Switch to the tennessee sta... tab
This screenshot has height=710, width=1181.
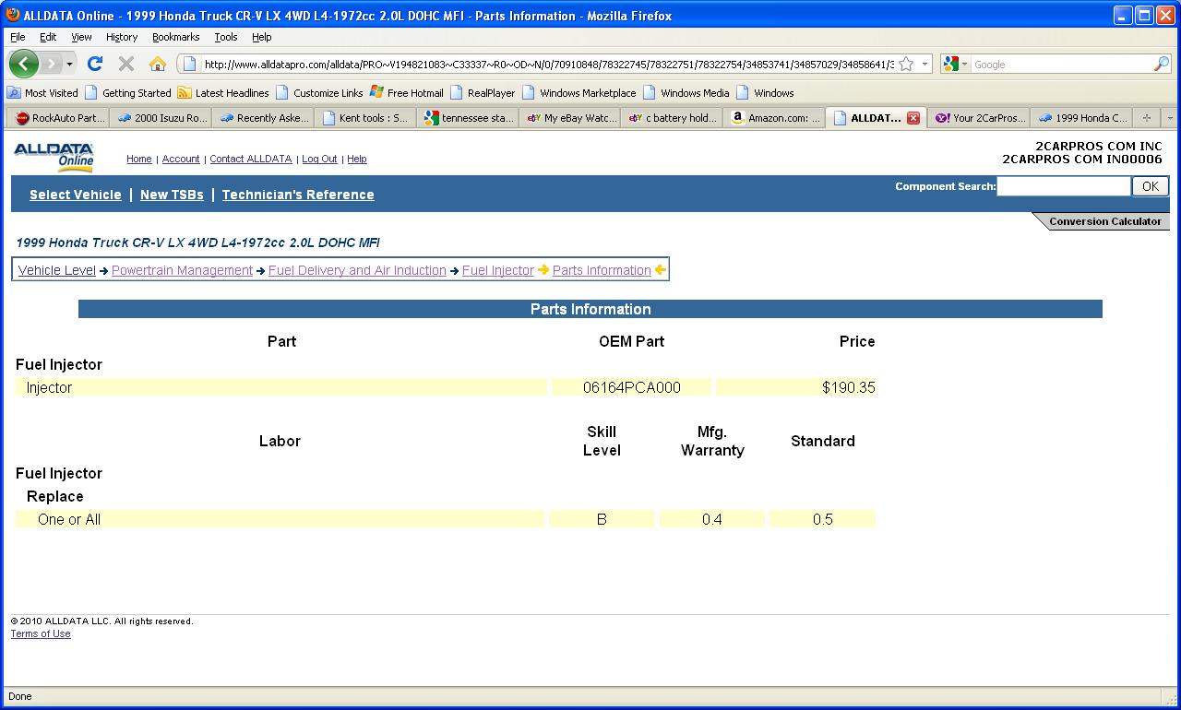click(469, 118)
